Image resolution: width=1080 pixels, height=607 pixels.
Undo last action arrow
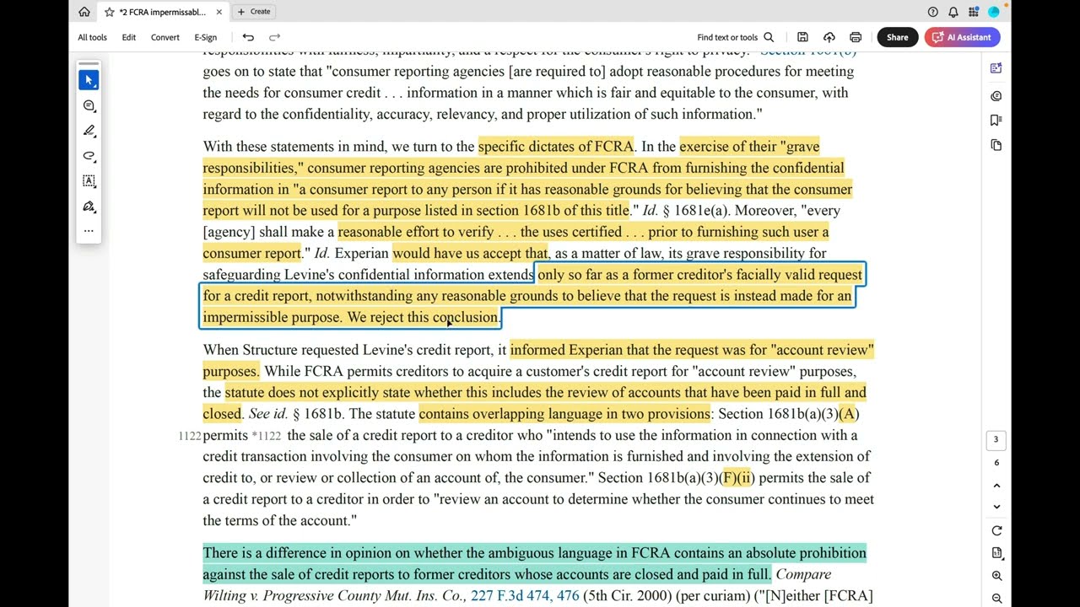248,37
